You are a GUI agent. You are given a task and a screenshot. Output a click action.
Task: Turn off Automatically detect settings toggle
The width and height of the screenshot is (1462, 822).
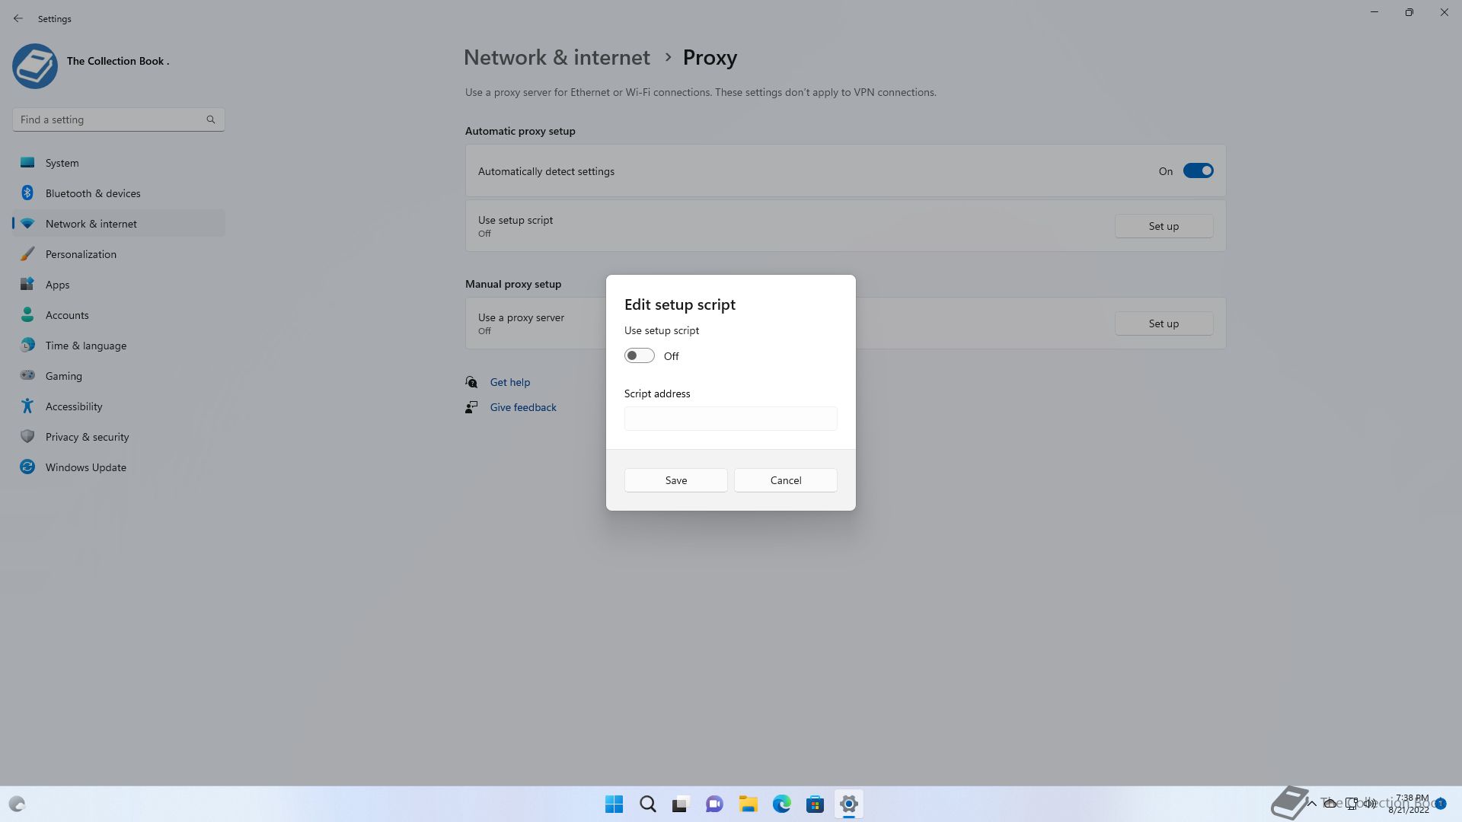click(1197, 171)
